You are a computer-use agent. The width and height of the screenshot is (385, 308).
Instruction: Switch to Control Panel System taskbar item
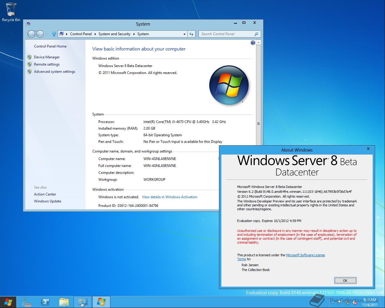(x=83, y=302)
